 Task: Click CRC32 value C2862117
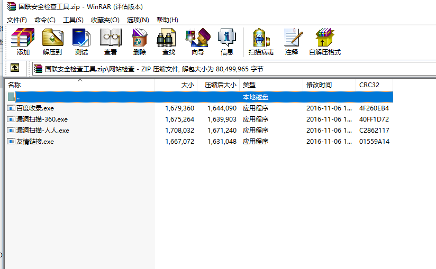click(374, 131)
